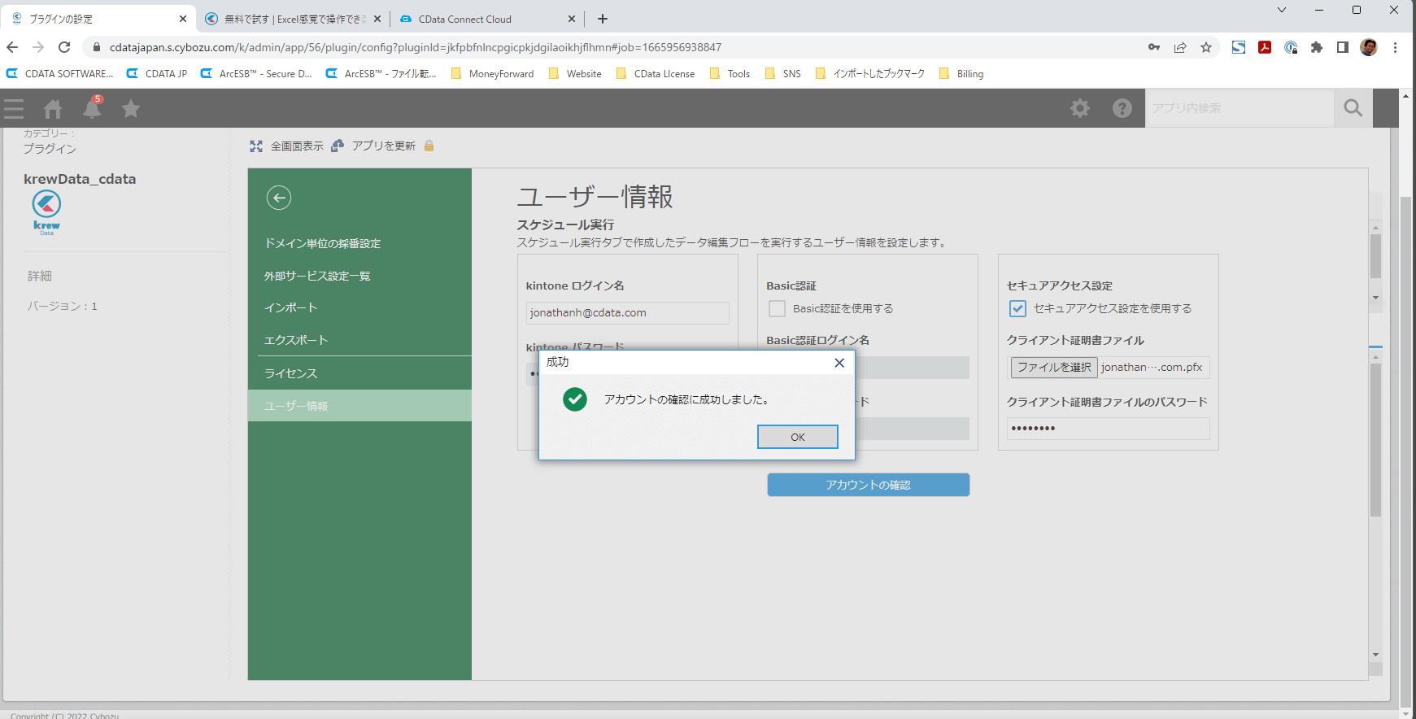Enable the Basic認証を使用する checkbox
The image size is (1416, 719).
(x=778, y=309)
